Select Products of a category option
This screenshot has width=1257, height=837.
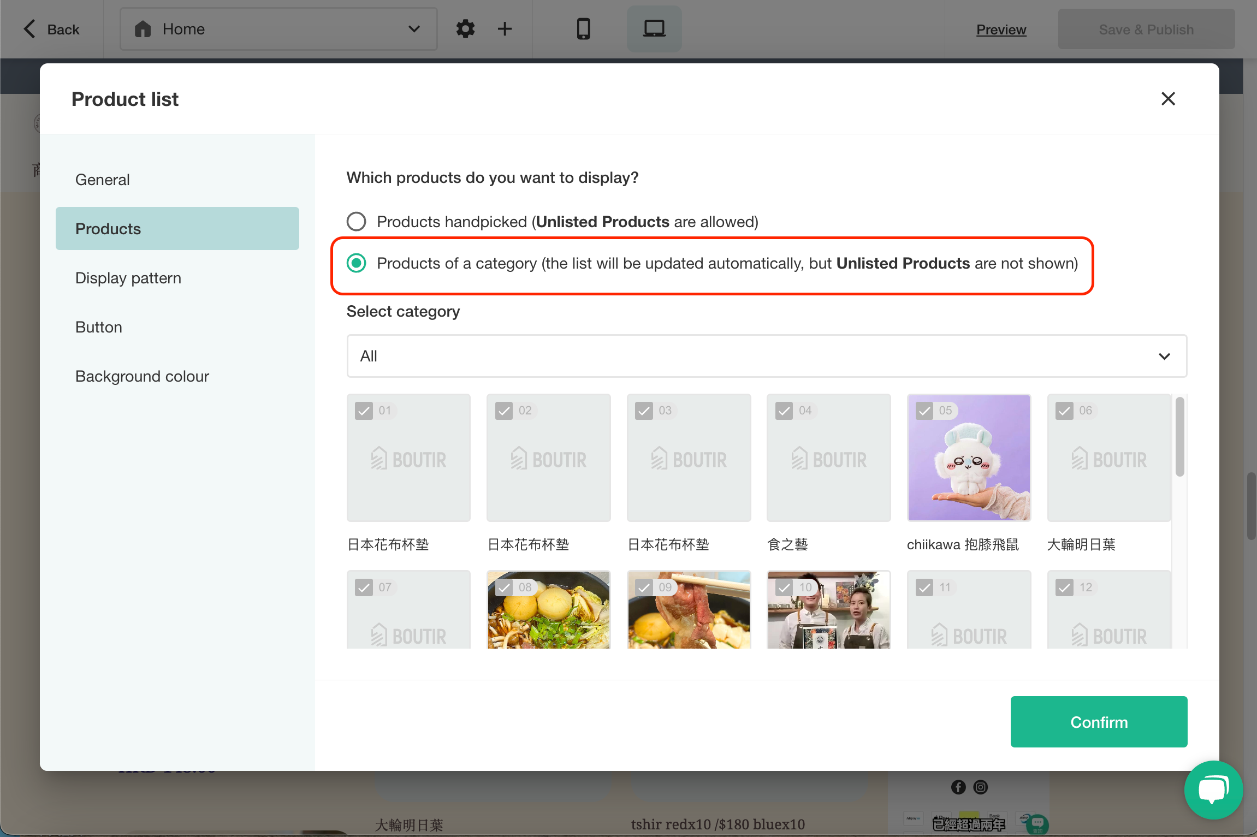(x=357, y=263)
